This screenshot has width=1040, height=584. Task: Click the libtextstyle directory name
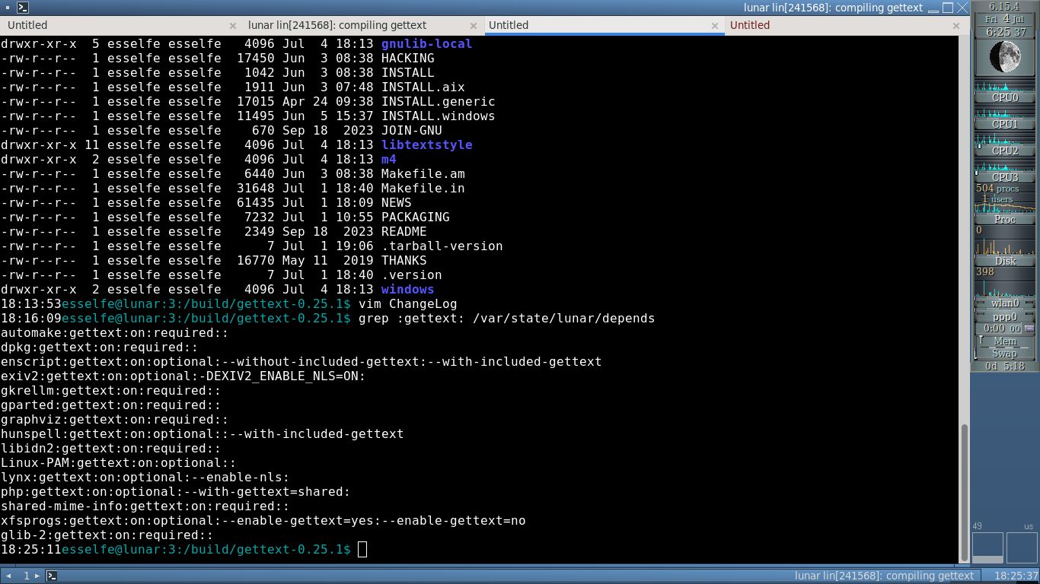point(426,145)
